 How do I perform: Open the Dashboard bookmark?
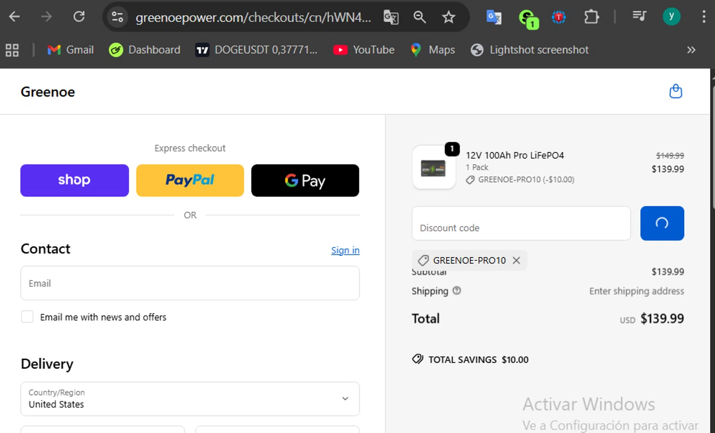coord(144,50)
